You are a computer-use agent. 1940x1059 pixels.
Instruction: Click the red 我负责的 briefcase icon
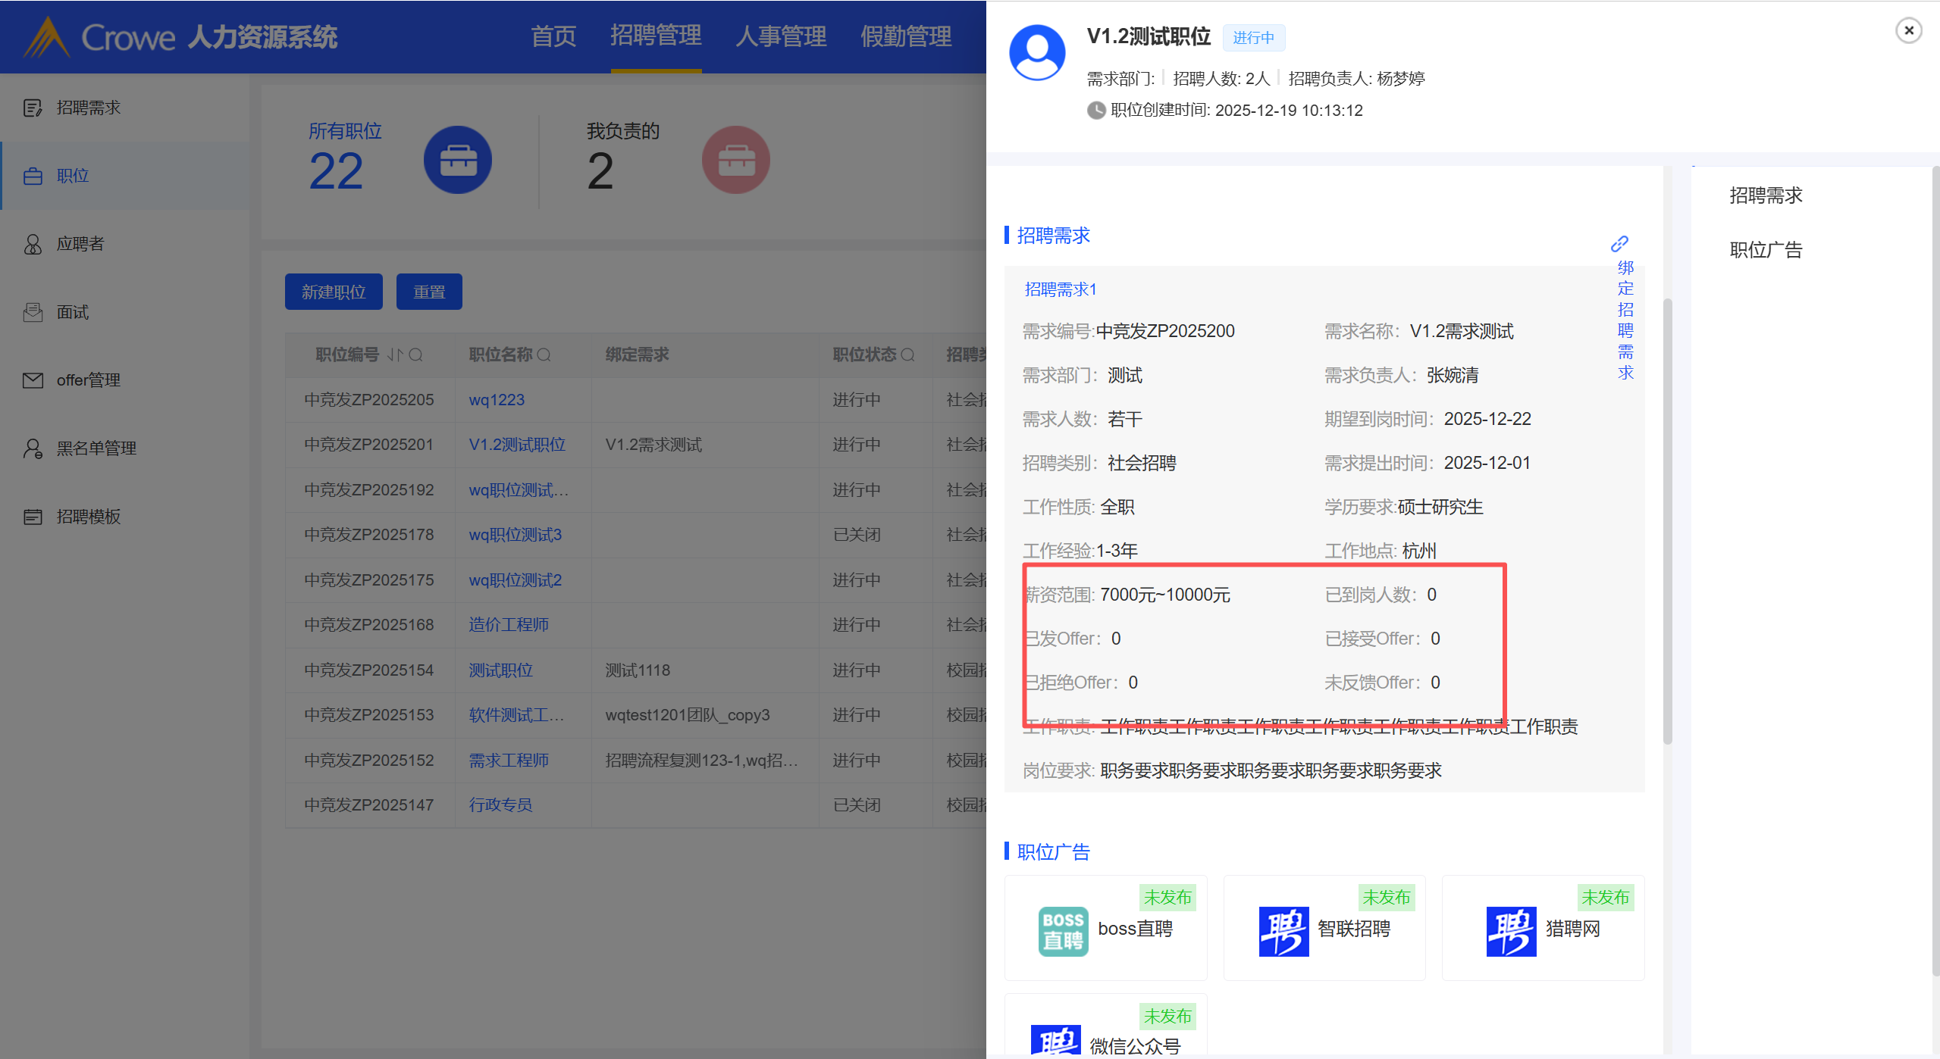click(x=735, y=160)
